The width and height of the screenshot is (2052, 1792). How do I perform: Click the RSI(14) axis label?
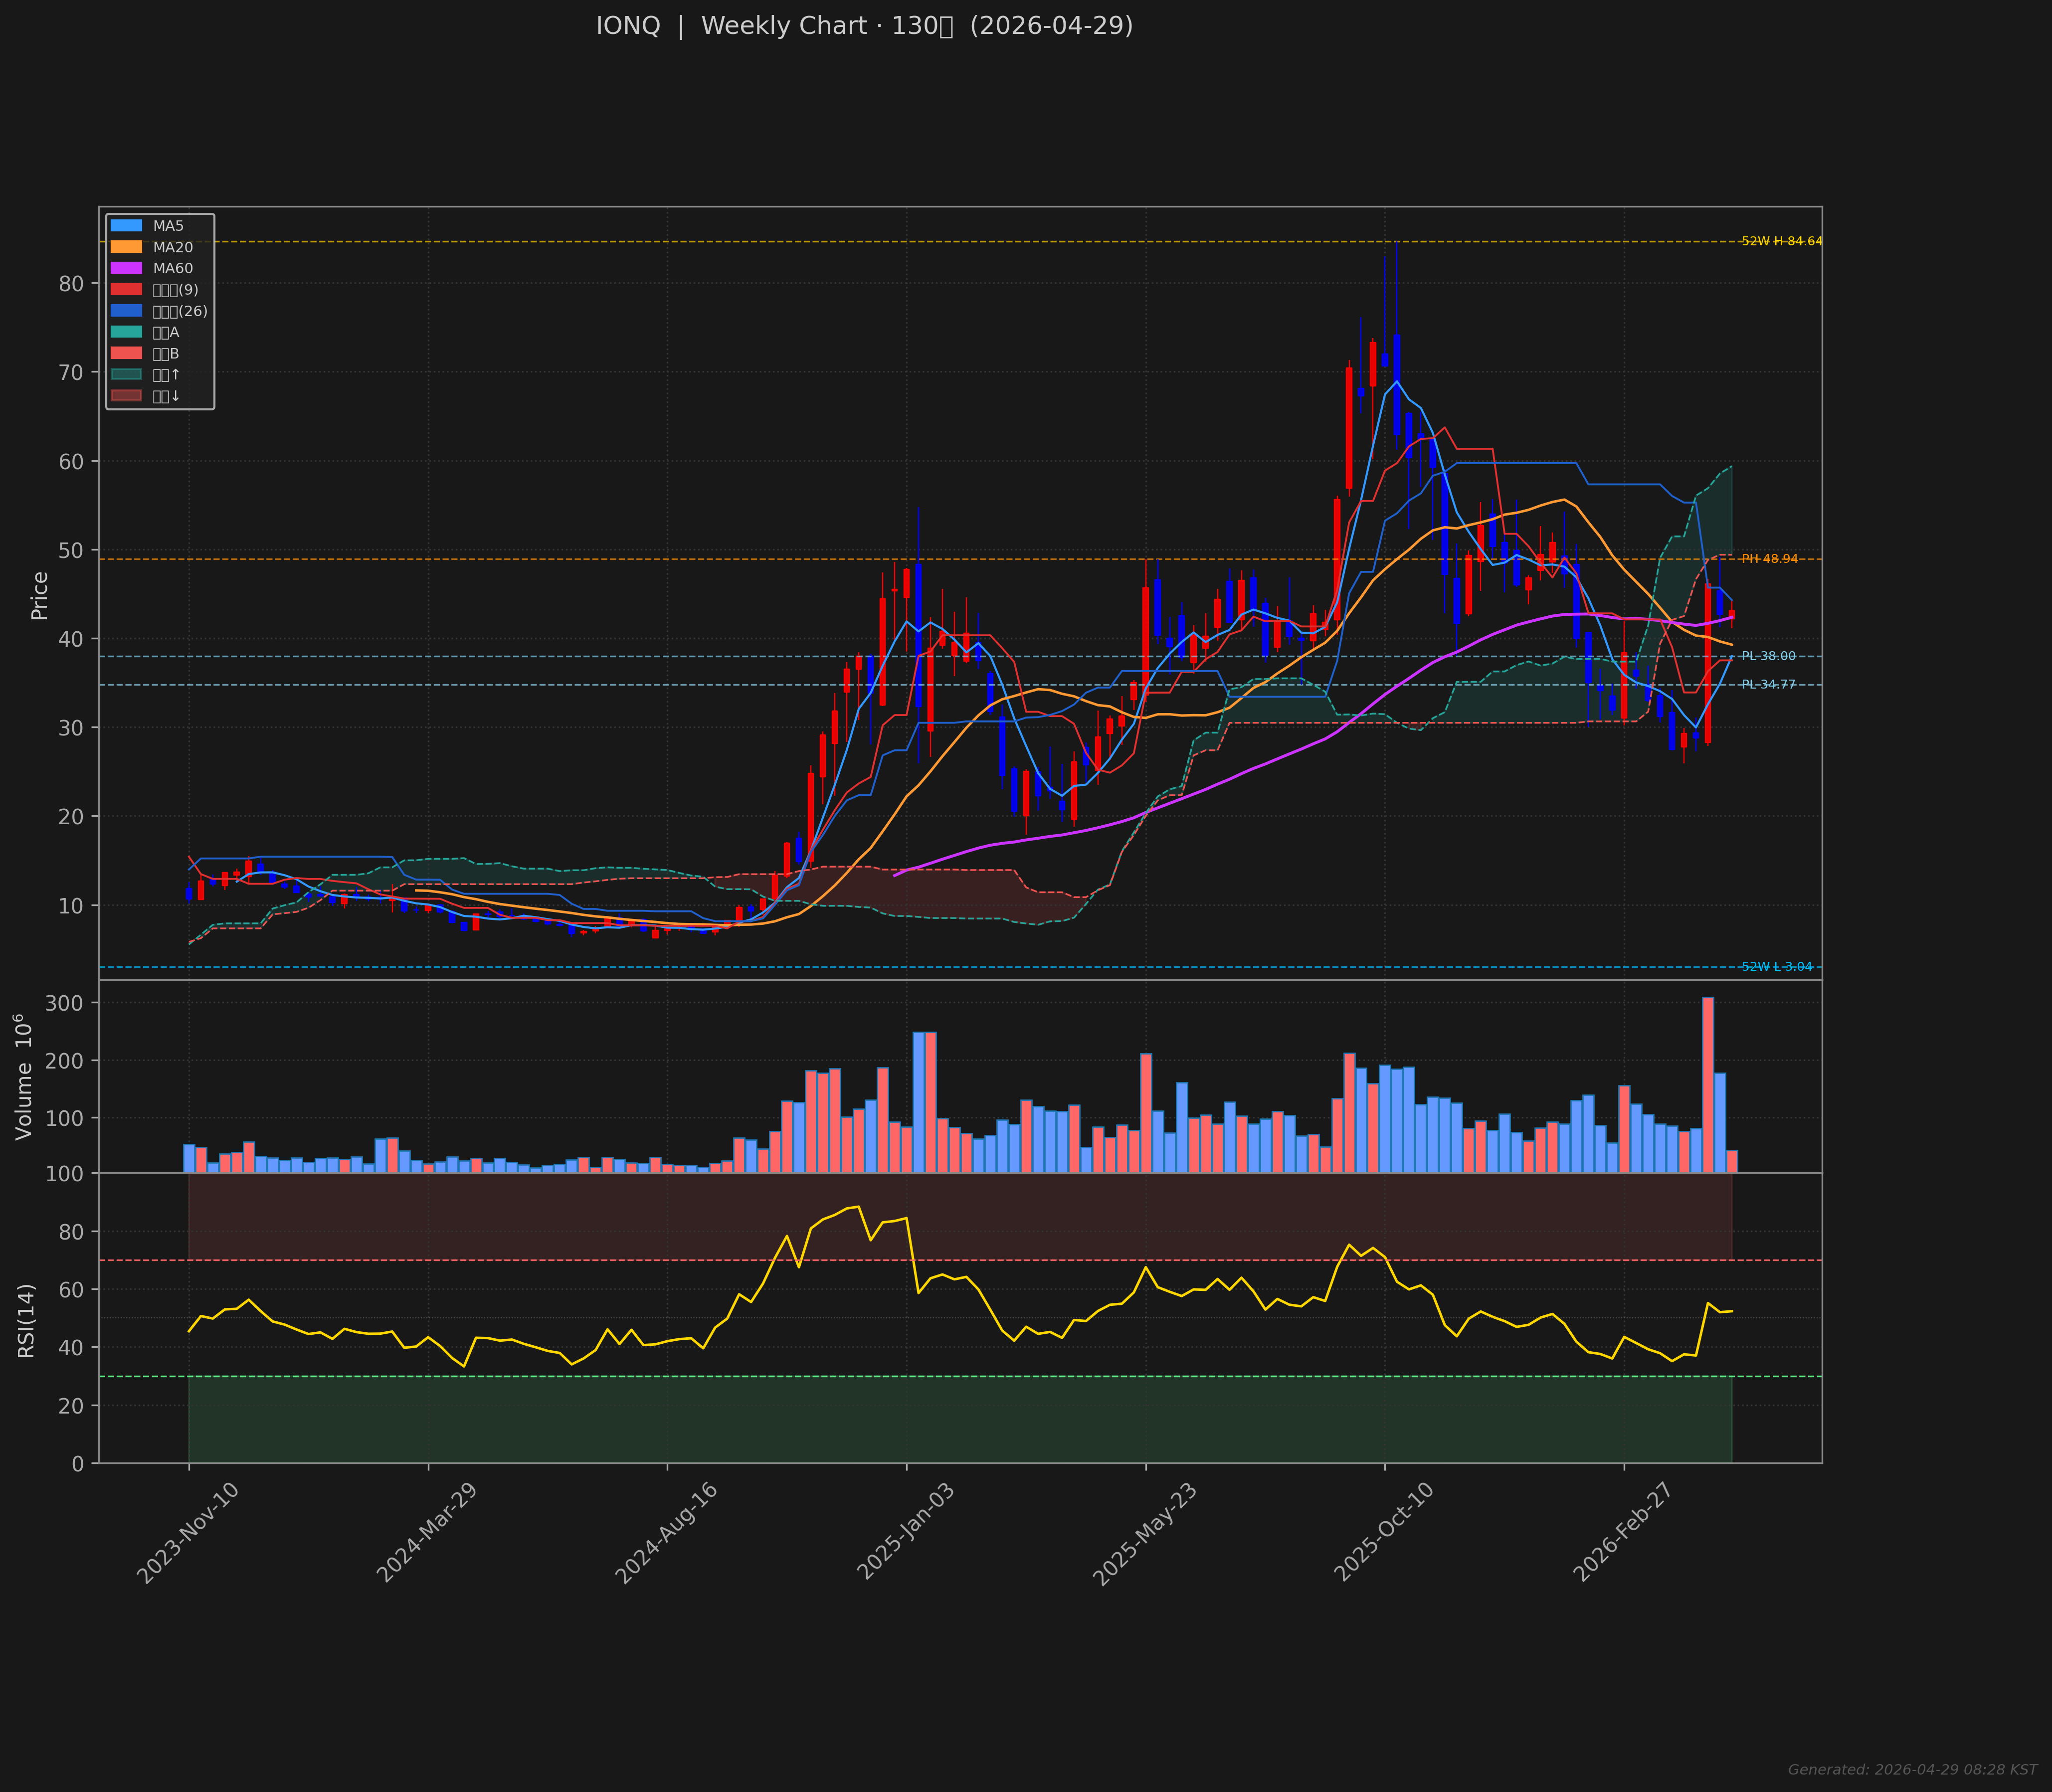tap(27, 1320)
